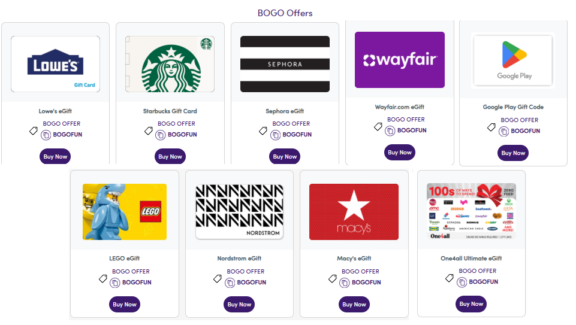The image size is (576, 325).
Task: Open the Macy's eGift title link
Action: pyautogui.click(x=354, y=259)
